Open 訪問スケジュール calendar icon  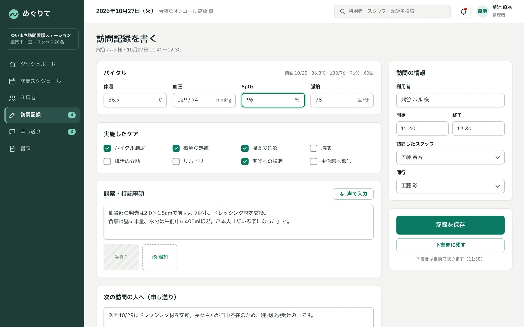pos(12,81)
